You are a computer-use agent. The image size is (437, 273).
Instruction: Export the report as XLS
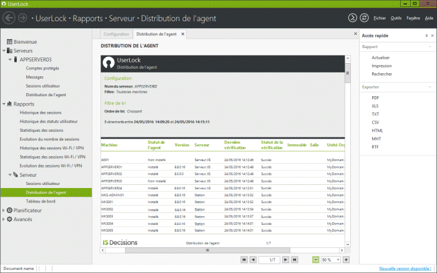point(375,106)
